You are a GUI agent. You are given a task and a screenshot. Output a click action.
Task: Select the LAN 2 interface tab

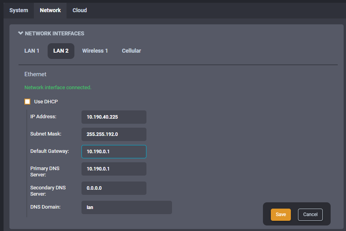[x=61, y=51]
